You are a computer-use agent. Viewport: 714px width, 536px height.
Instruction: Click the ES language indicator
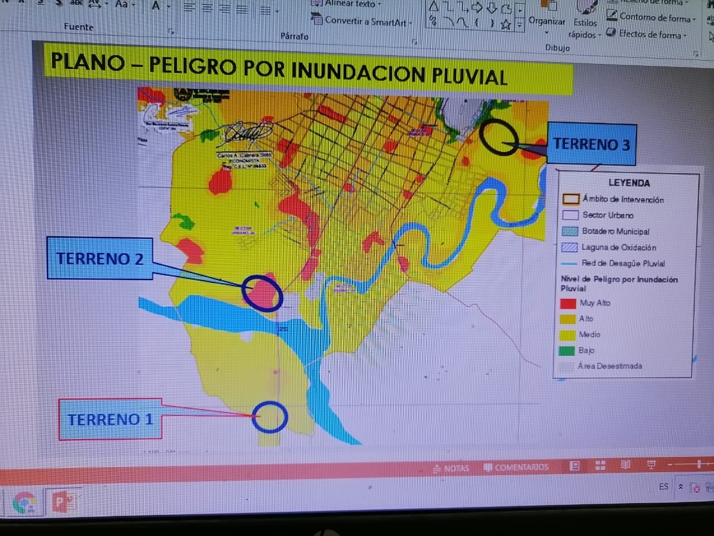pyautogui.click(x=663, y=486)
